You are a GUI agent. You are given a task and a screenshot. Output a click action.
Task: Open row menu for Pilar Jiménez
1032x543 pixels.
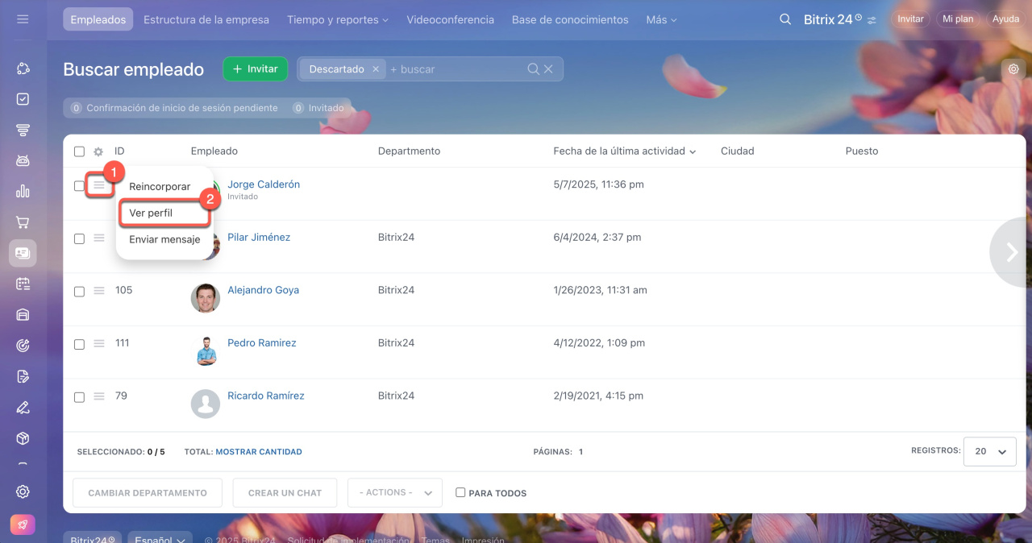(x=99, y=238)
